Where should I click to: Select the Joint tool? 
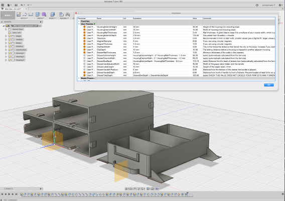click(68, 15)
